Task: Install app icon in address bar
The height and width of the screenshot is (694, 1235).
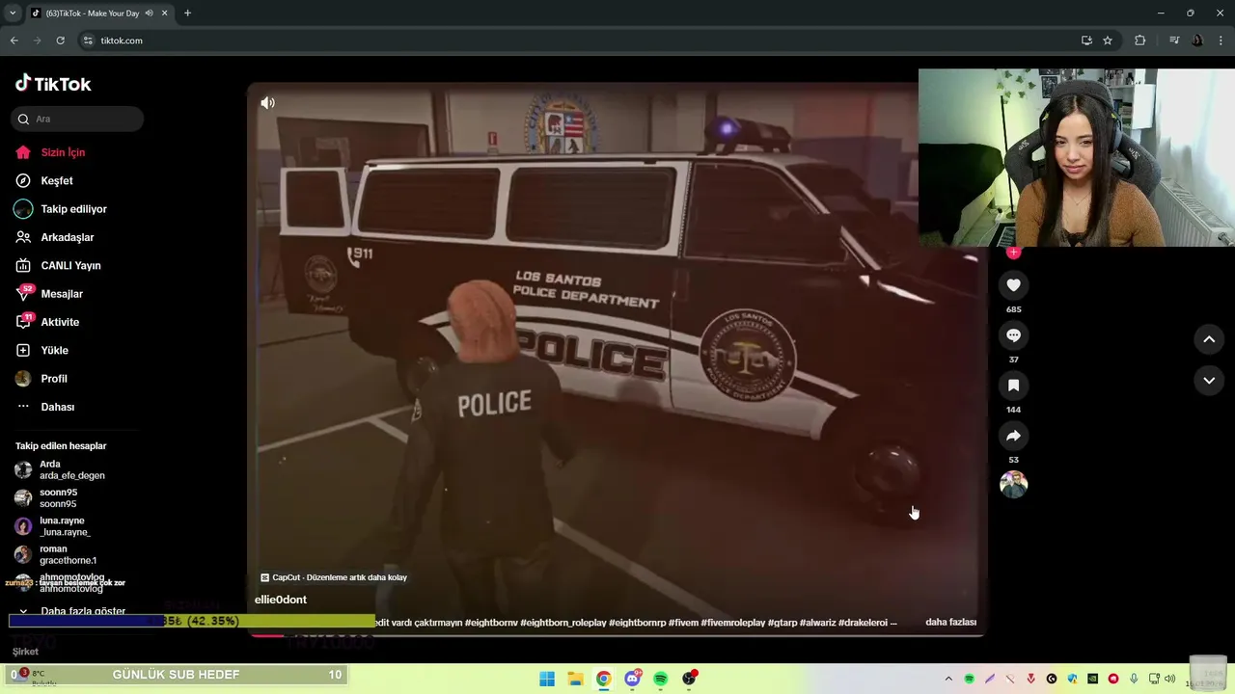Action: point(1086,40)
